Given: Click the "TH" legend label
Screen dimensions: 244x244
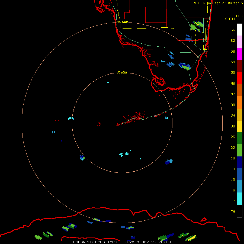Looking at the screenshot, I should point(233,211).
